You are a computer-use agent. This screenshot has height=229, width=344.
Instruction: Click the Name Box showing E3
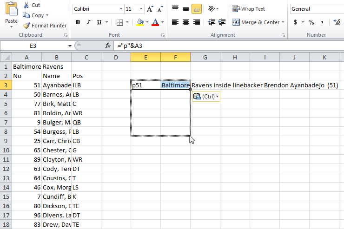click(x=33, y=46)
